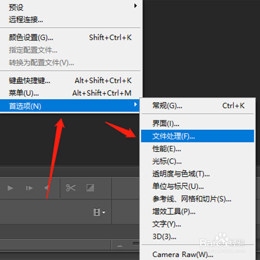Open 透明度与色域(T)... preferences

pyautogui.click(x=197, y=174)
